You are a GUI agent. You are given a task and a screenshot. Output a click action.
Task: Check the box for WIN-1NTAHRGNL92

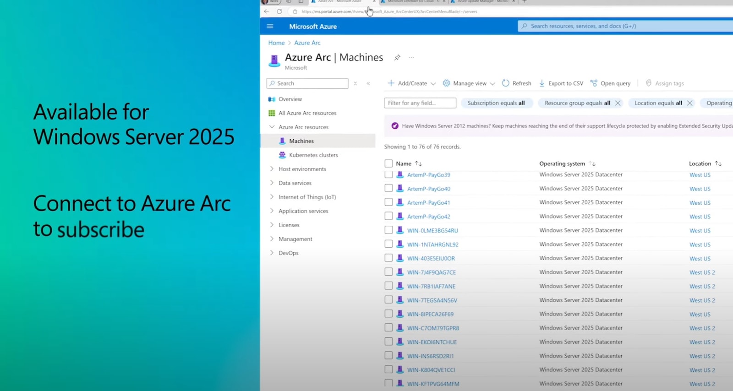(388, 244)
